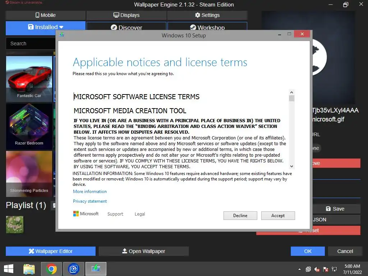This screenshot has height=276, width=368.
Task: Select the Shimmering Particles wallpaper thumbnail
Action: tap(29, 174)
